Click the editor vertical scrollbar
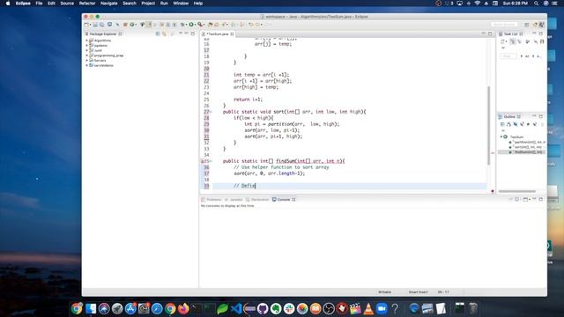564x317 pixels. point(488,126)
